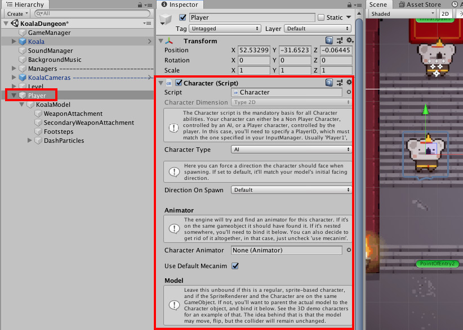The width and height of the screenshot is (463, 330).
Task: Switch to the Inspector tab
Action: 180,4
